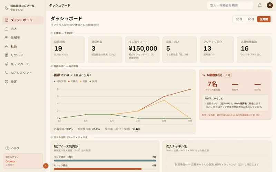Click 紹介ソース別内訳 heading
Viewport: 276px width, 172px height.
(66, 146)
